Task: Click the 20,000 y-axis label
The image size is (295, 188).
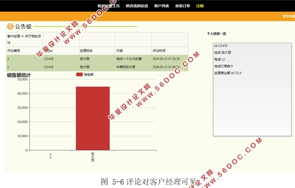Action: pyautogui.click(x=22, y=122)
